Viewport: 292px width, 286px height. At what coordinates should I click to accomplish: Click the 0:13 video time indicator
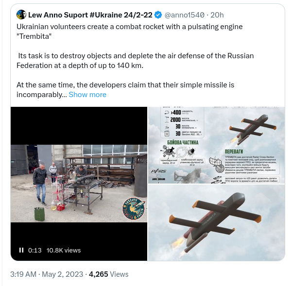(x=35, y=250)
